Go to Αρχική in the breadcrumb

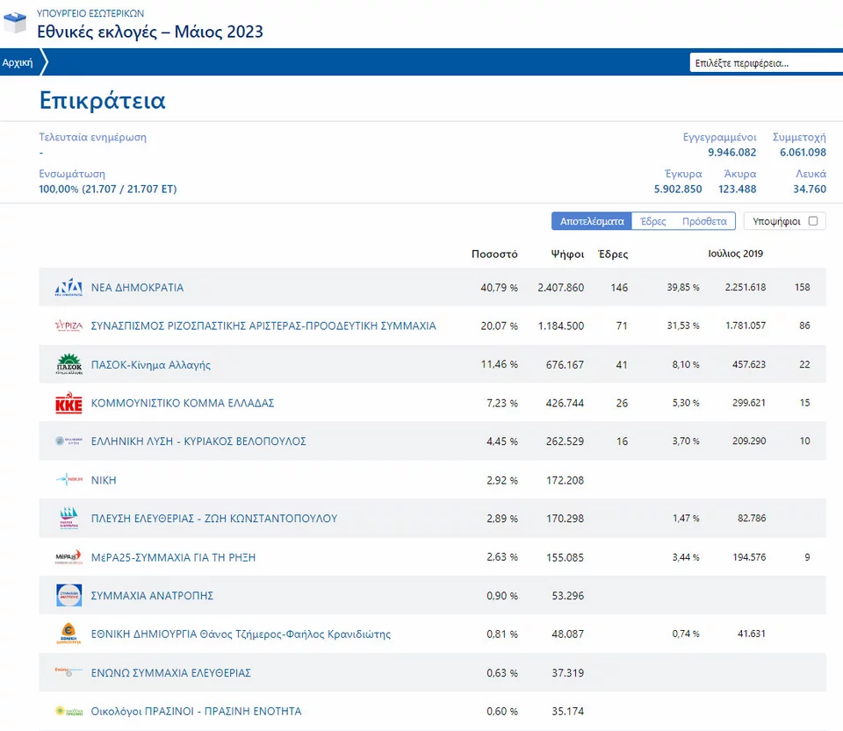(x=18, y=63)
